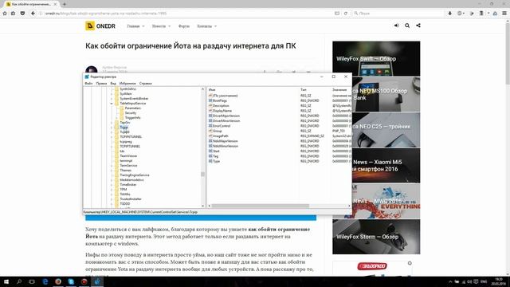Click the Тип column header
This screenshot has height=287, width=510.
click(x=304, y=89)
